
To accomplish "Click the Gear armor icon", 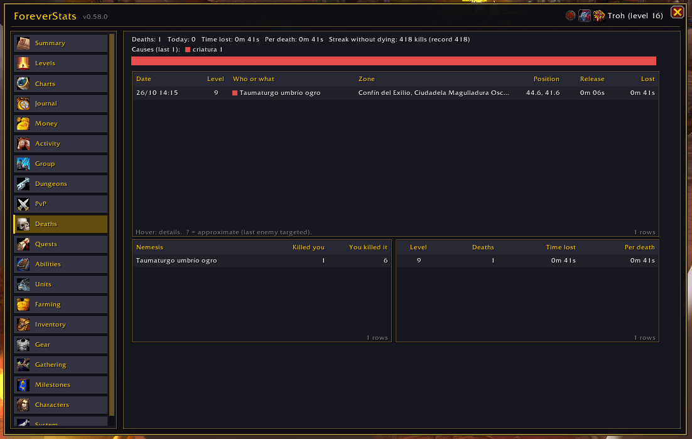I will click(23, 345).
